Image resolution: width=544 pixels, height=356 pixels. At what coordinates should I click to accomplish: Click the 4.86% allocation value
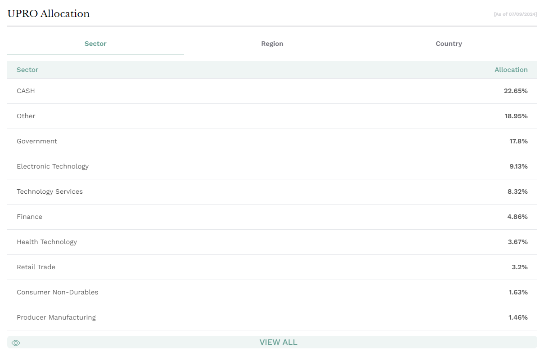tap(517, 217)
